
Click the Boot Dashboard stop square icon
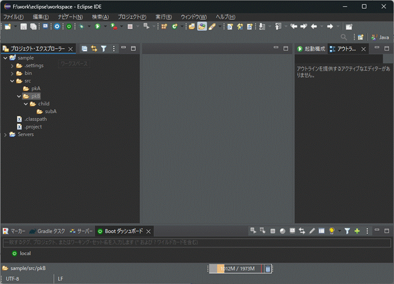(273, 231)
